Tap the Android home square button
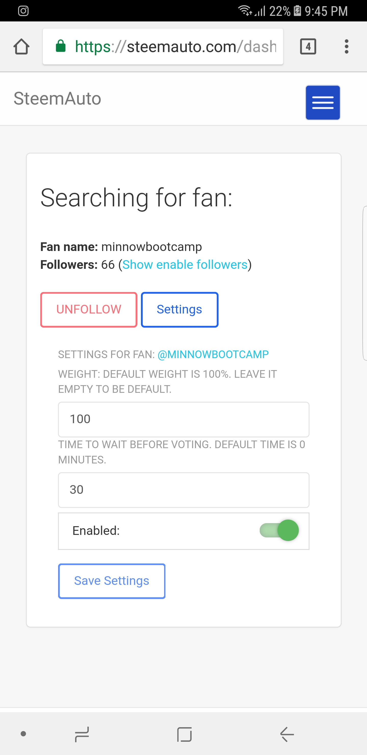Image resolution: width=367 pixels, height=755 pixels. point(184,734)
